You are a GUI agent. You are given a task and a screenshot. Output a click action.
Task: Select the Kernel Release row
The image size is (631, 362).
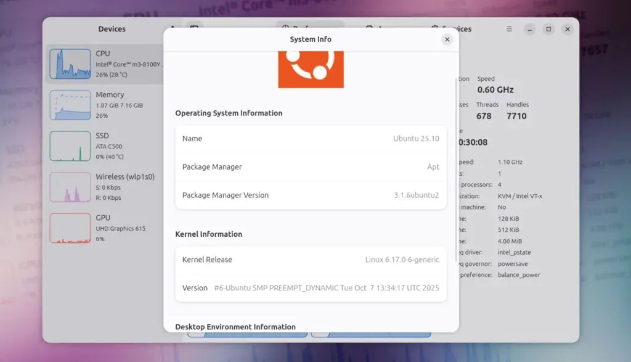click(x=311, y=260)
